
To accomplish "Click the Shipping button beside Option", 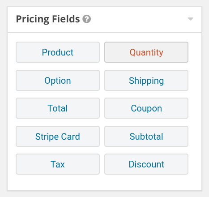I will click(x=146, y=81).
